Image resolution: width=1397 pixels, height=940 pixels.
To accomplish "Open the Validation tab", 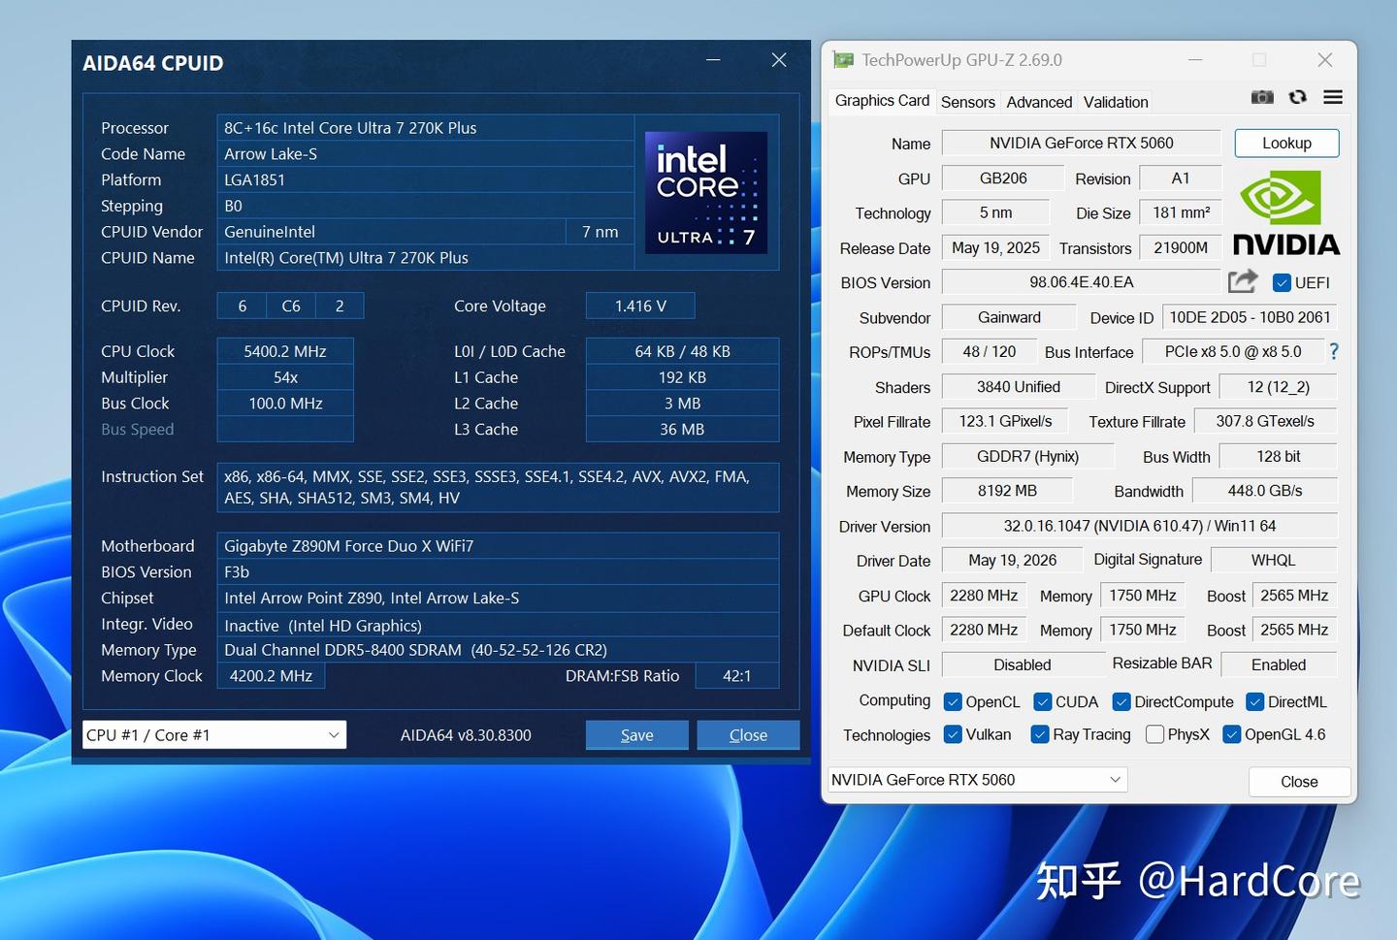I will coord(1116,102).
